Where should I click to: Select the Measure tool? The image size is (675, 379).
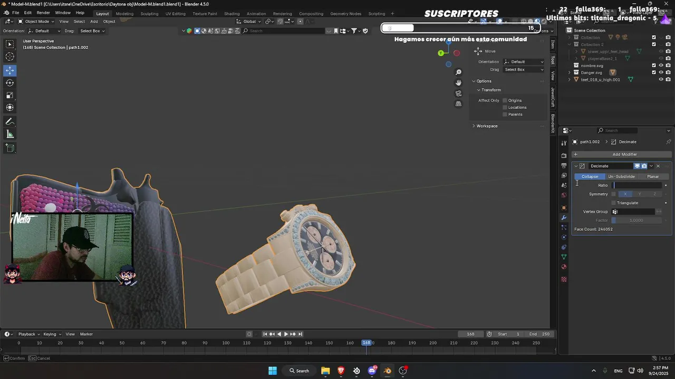[10, 134]
